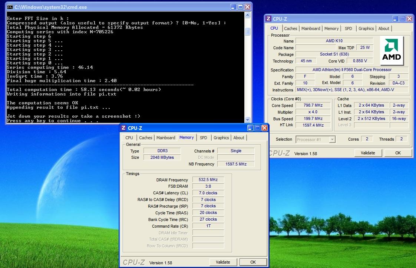This screenshot has width=416, height=268.
Task: Minimize the CPU-Z memory window
Action: (x=250, y=128)
